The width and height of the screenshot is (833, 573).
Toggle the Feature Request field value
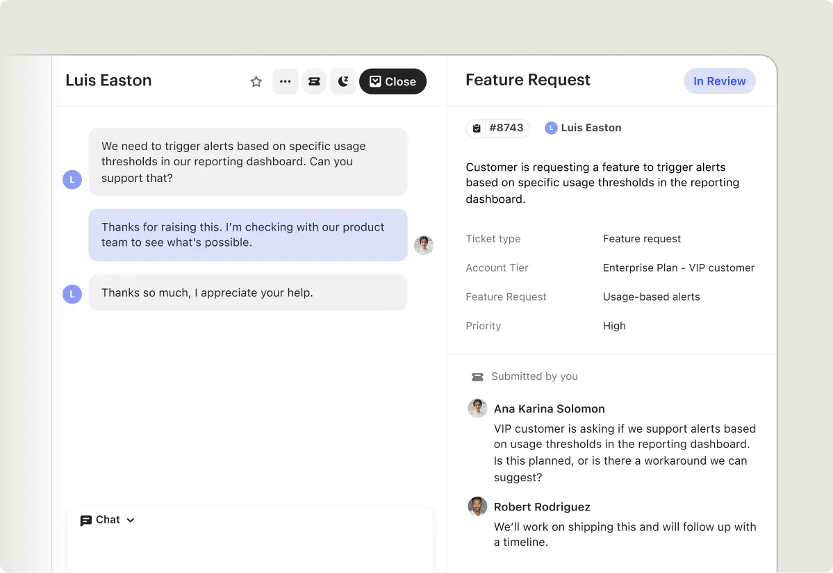[x=651, y=297]
